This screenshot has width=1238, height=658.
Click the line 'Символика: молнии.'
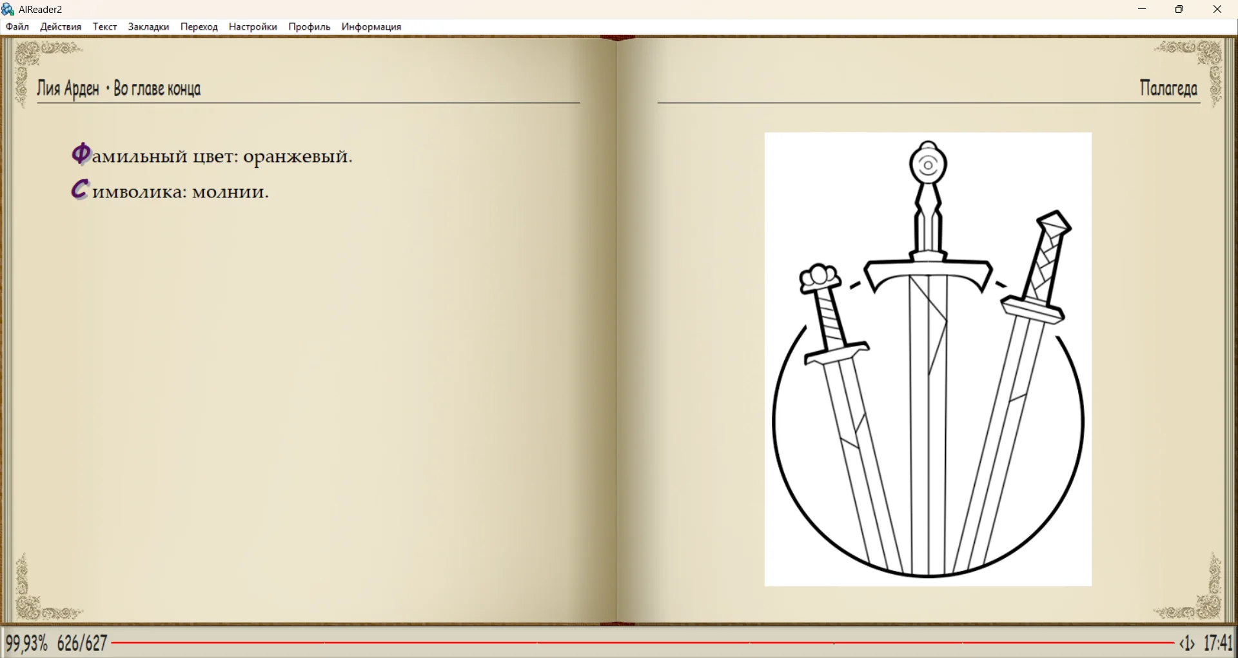click(170, 190)
